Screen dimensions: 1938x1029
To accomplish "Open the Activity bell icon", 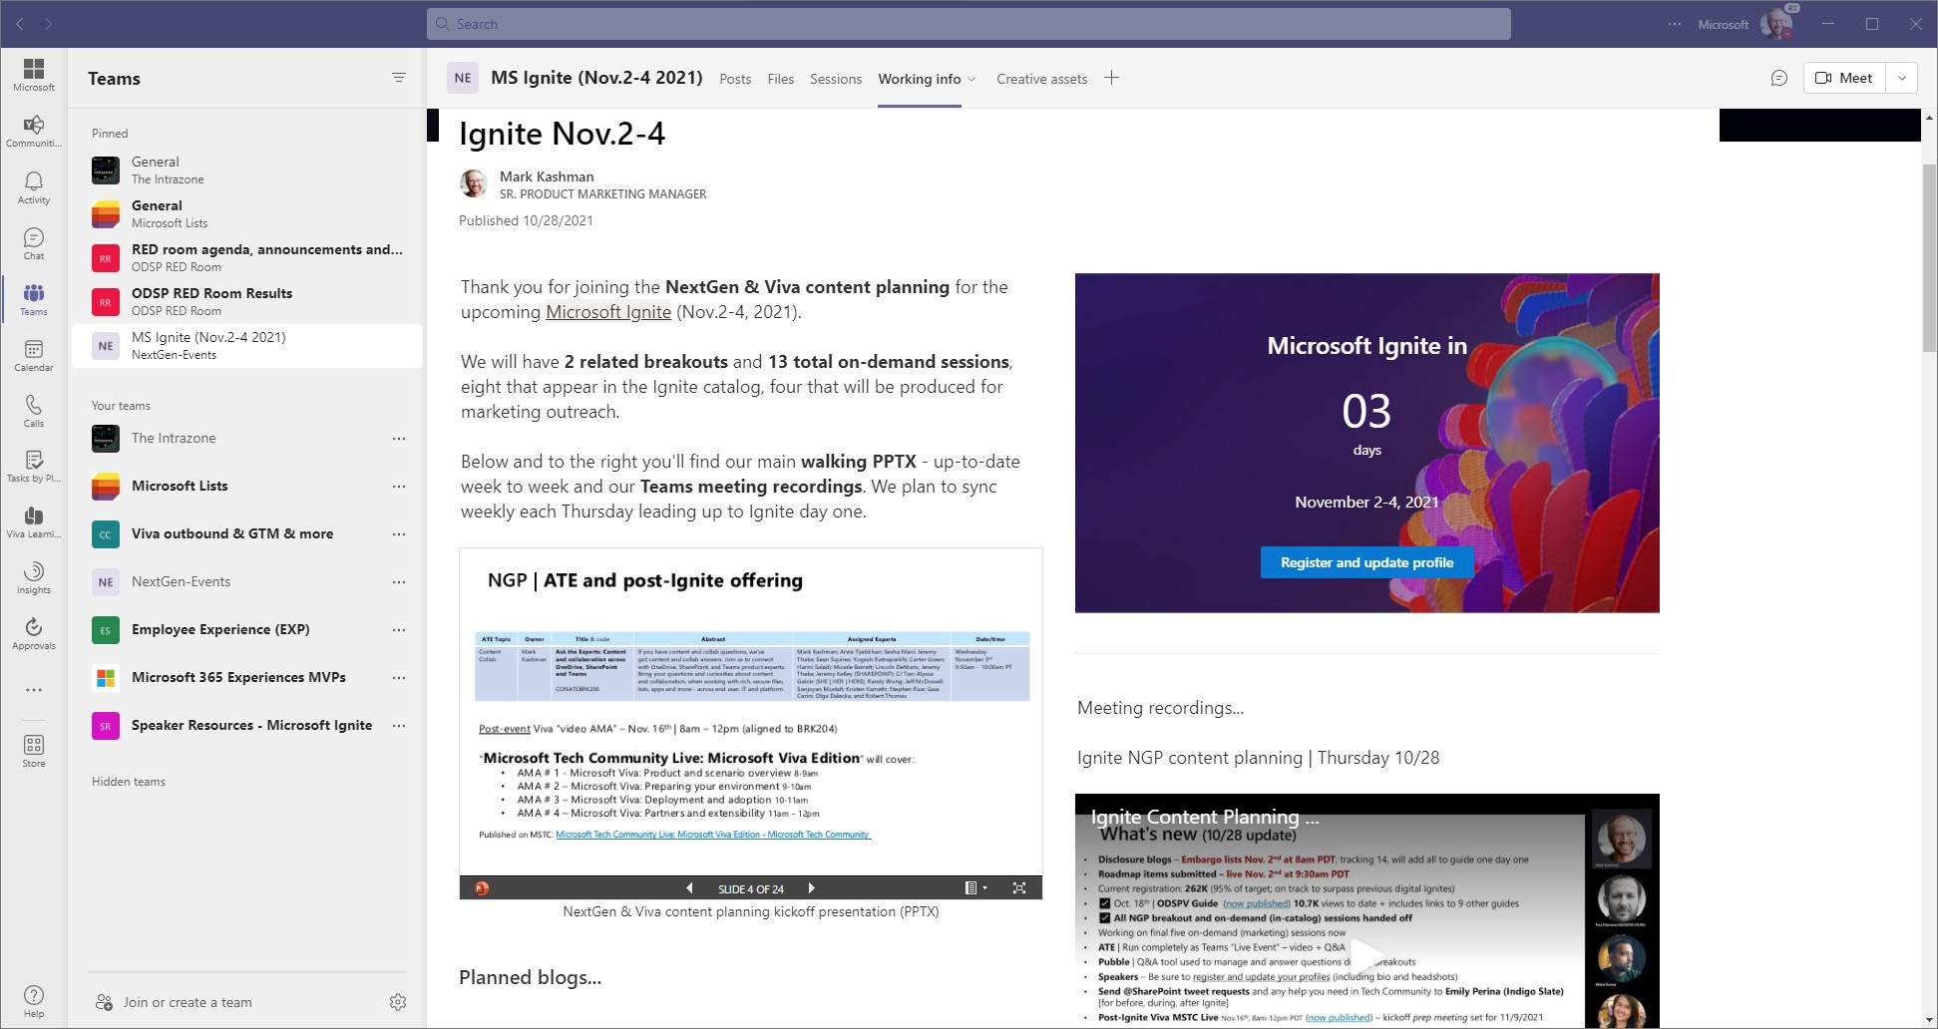I will (x=34, y=186).
